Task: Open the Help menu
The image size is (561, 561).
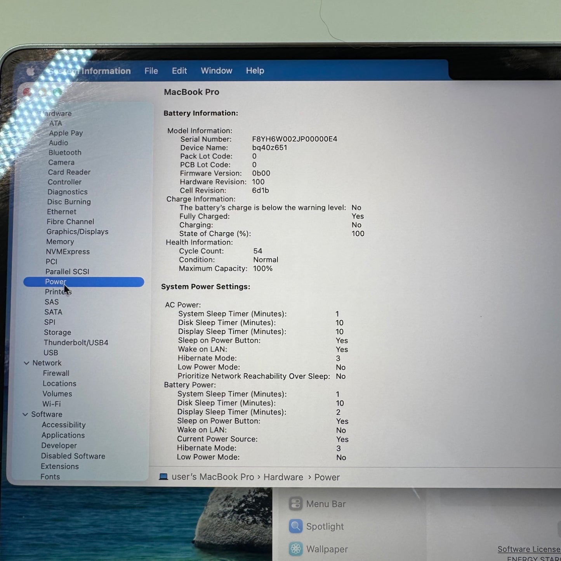Action: (x=255, y=71)
